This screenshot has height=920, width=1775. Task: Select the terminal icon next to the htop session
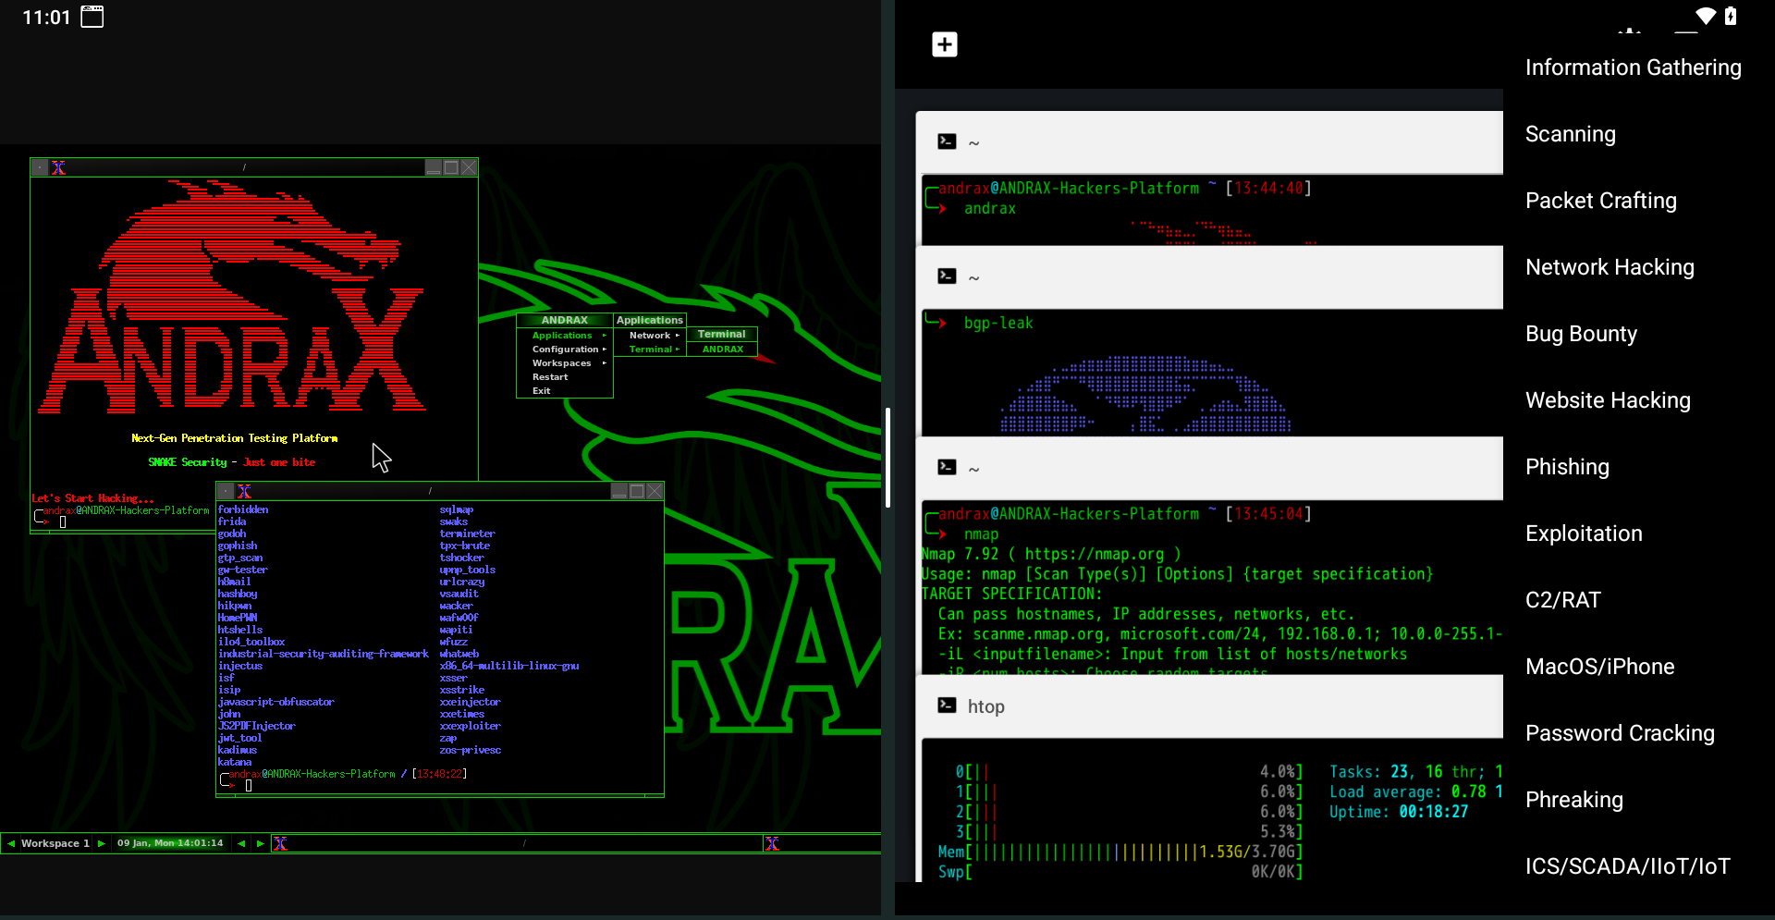tap(947, 705)
